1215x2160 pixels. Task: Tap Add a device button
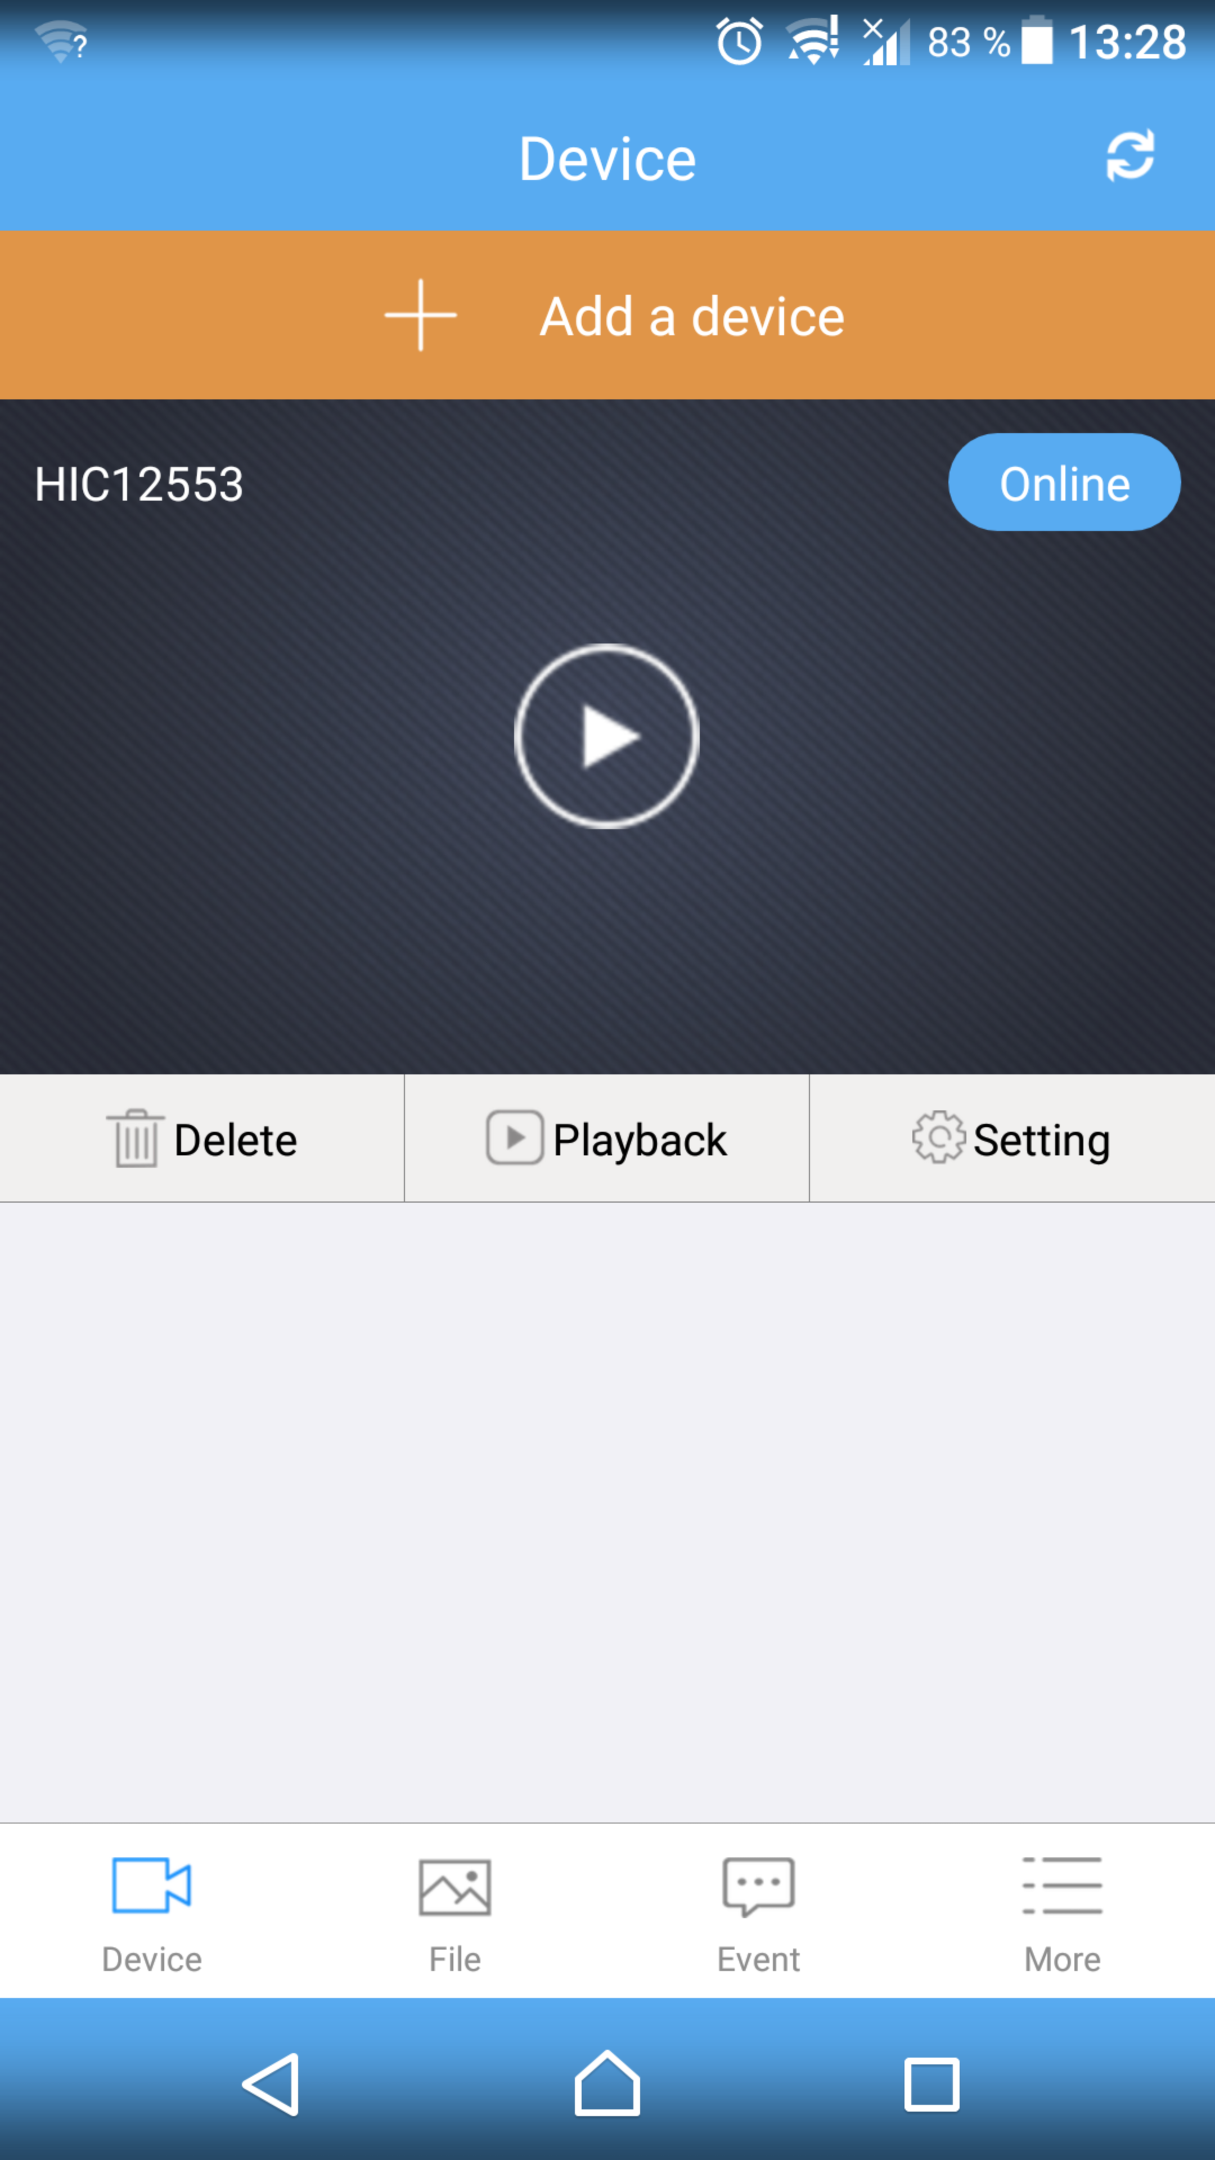click(607, 314)
